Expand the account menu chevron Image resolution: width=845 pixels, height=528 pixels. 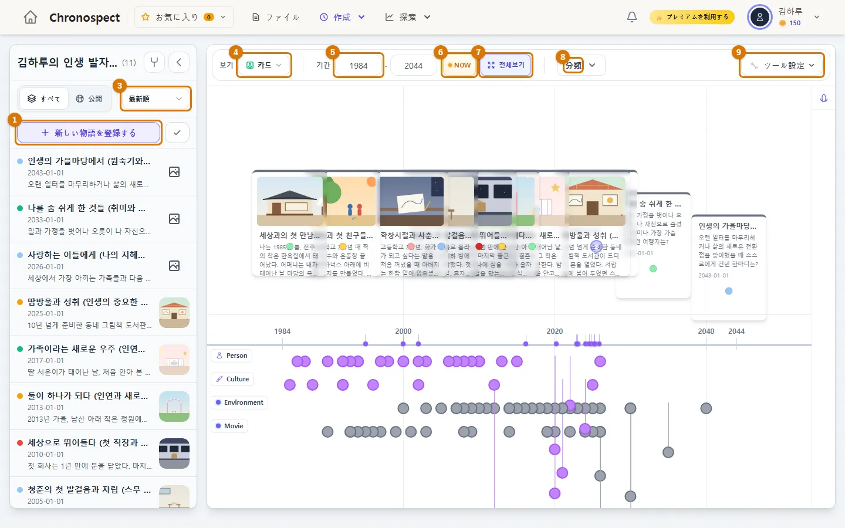click(x=817, y=17)
